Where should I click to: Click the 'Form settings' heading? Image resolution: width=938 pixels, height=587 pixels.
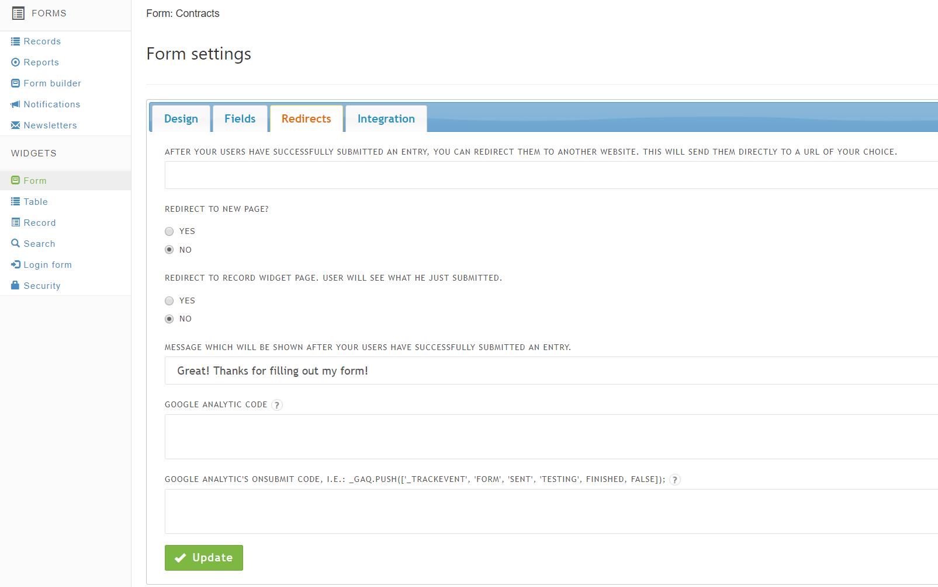point(199,54)
